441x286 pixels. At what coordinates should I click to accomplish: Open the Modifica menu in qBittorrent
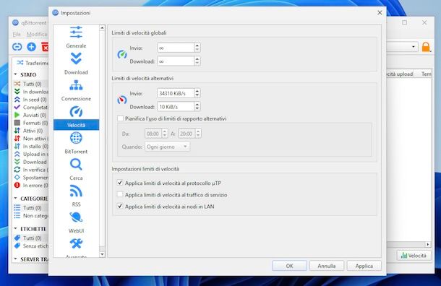click(37, 34)
